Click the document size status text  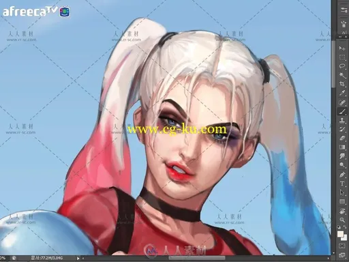tap(46, 258)
